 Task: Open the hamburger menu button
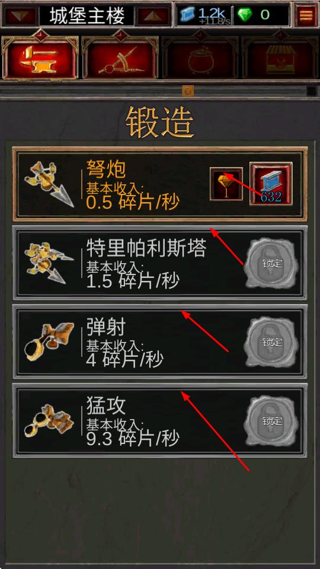coord(305,15)
